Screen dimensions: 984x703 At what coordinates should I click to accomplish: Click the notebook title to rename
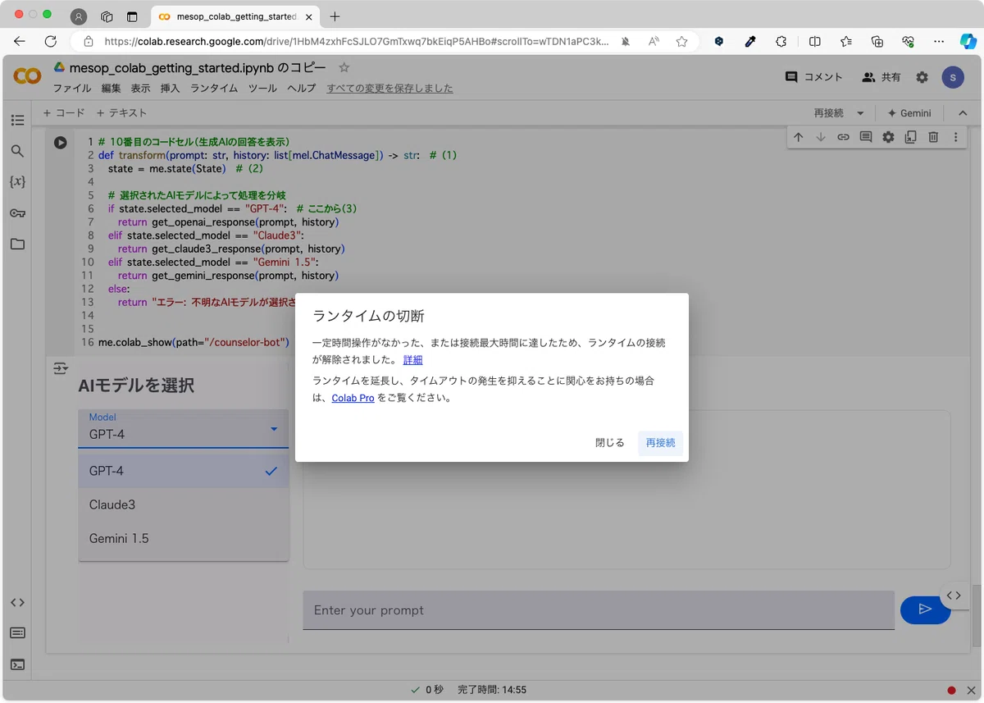coord(198,68)
